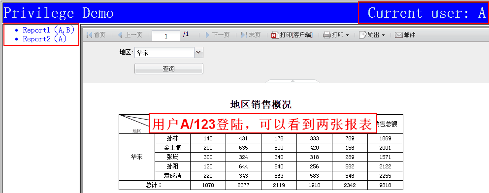The width and height of the screenshot is (489, 193).
Task: Click the 总计： total row label
Action: pos(155,185)
